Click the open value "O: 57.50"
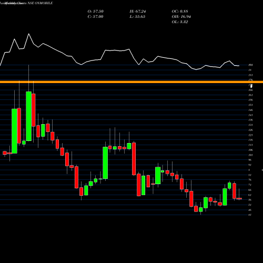This screenshot has width=263, height=263. point(96,11)
